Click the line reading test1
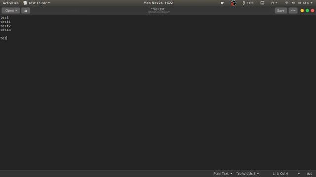 coord(5,22)
